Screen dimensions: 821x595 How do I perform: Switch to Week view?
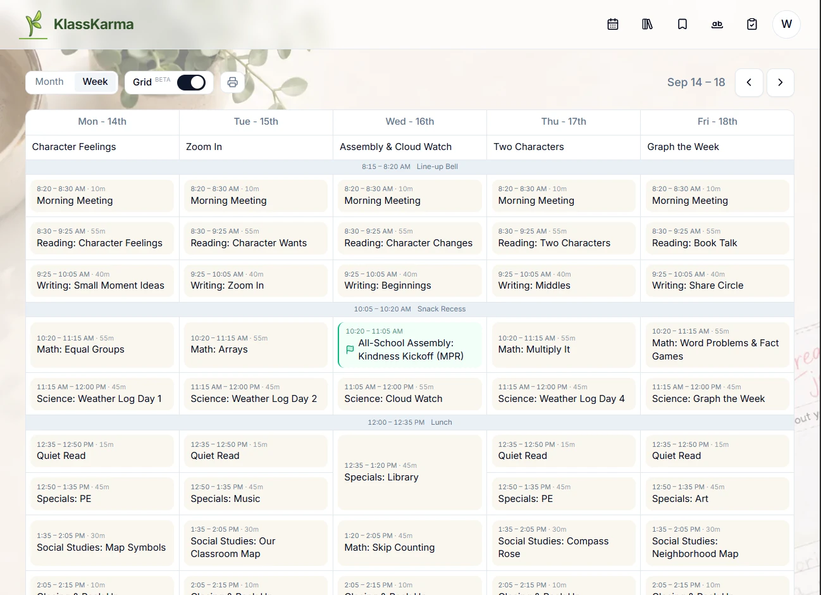95,82
